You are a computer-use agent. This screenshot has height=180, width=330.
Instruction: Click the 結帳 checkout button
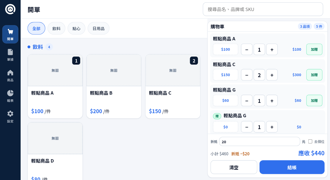coord(292,167)
